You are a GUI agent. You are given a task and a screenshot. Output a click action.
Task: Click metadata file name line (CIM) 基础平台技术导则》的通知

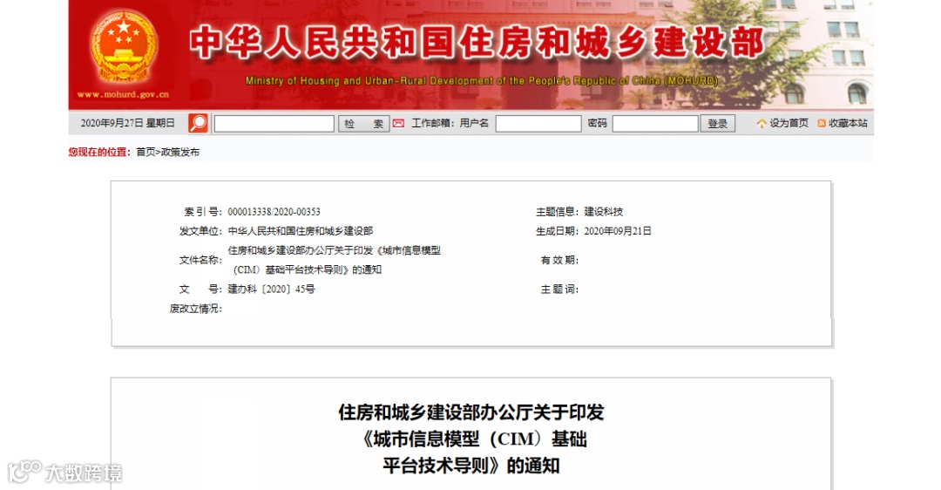click(x=308, y=270)
